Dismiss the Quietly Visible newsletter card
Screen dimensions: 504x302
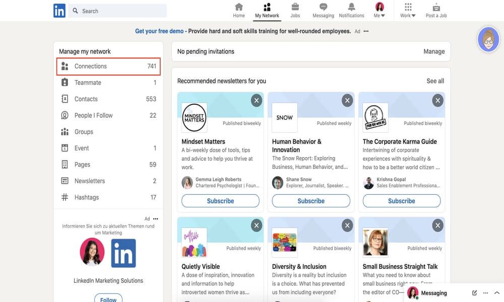tap(257, 225)
